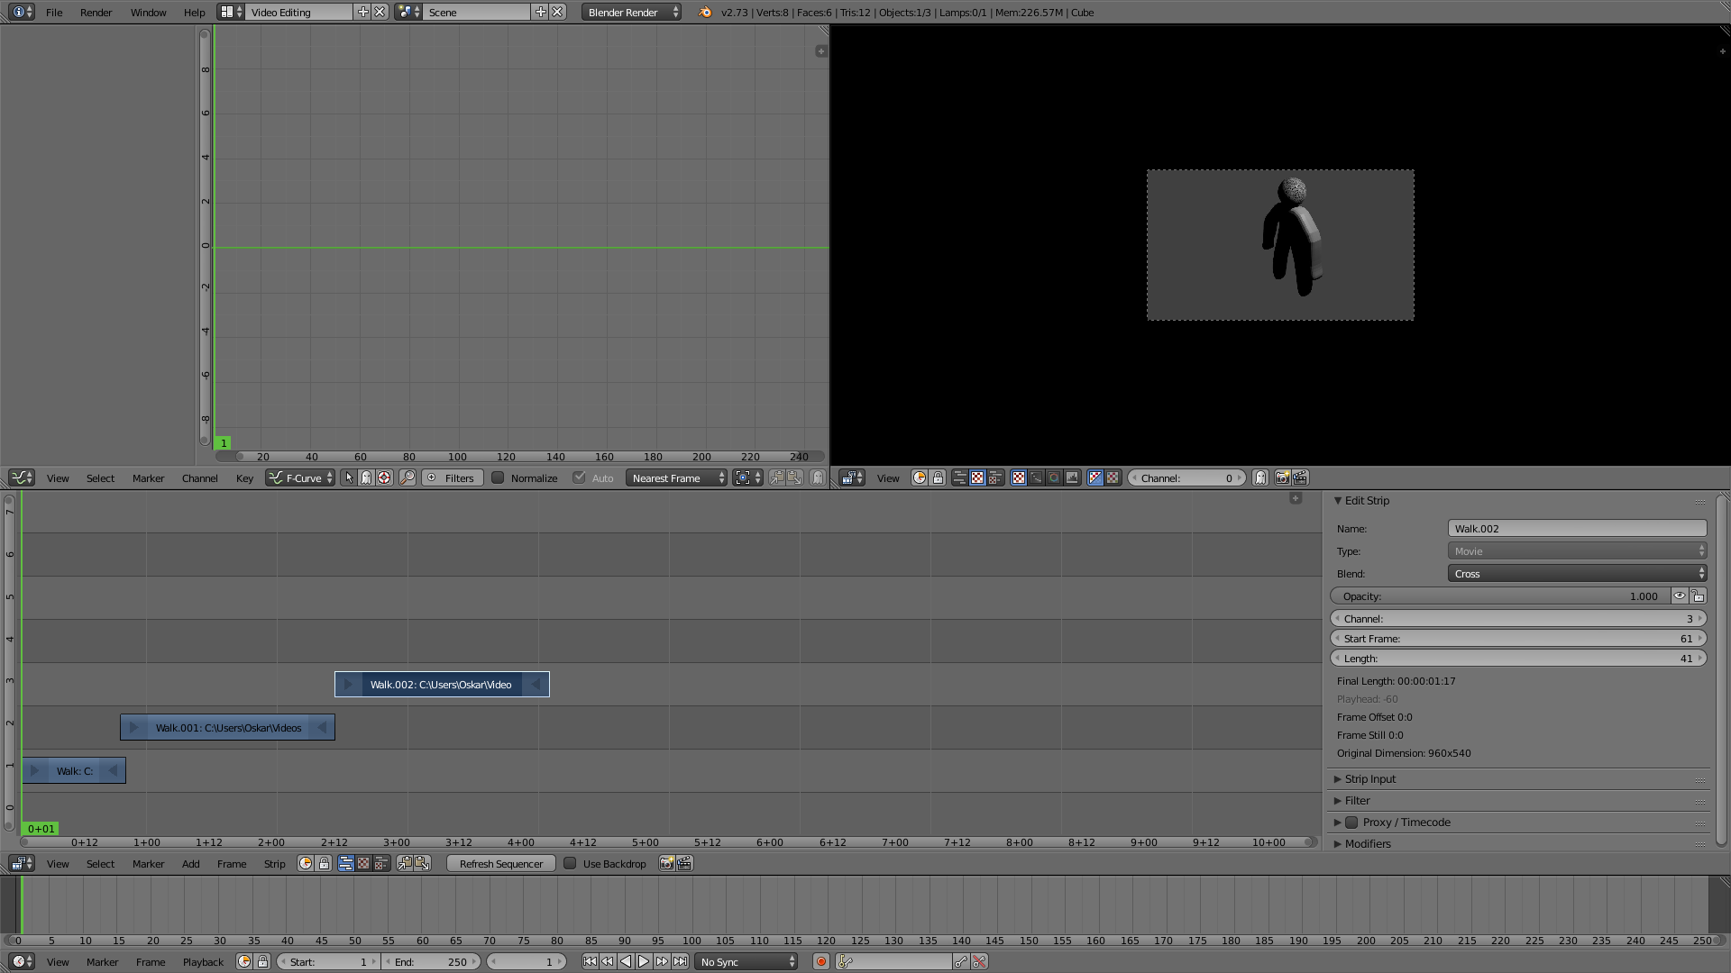The height and width of the screenshot is (973, 1731).
Task: Click the Opacity slider field
Action: [x=1499, y=596]
